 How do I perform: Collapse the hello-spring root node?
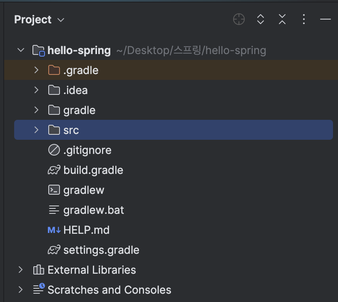tap(20, 50)
